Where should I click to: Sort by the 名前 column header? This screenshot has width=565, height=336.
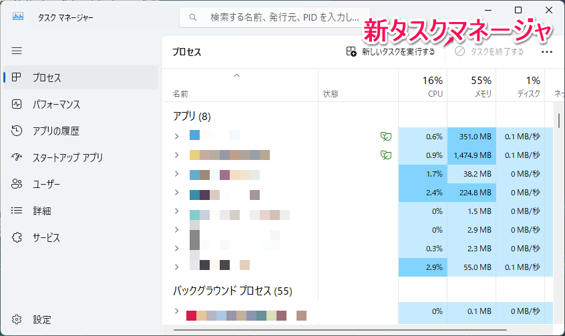pyautogui.click(x=240, y=85)
